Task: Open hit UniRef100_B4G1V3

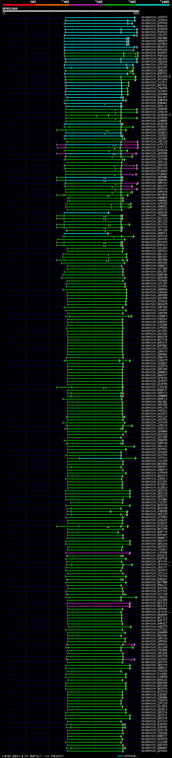Action: 154,26
